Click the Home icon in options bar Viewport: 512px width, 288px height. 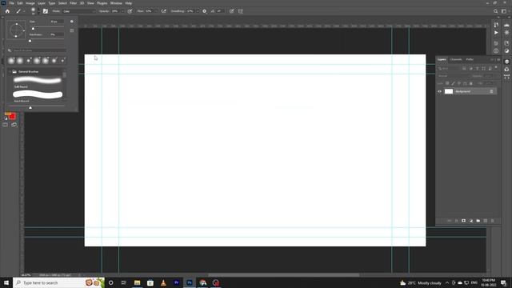(7, 11)
